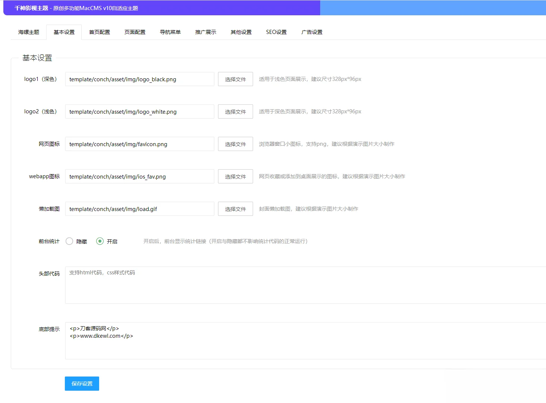The width and height of the screenshot is (546, 403).
Task: Switch to the 海螺主题 tab
Action: click(28, 32)
